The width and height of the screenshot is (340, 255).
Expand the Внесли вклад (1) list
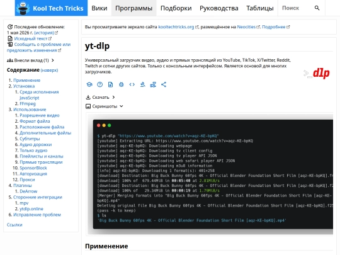(30, 60)
